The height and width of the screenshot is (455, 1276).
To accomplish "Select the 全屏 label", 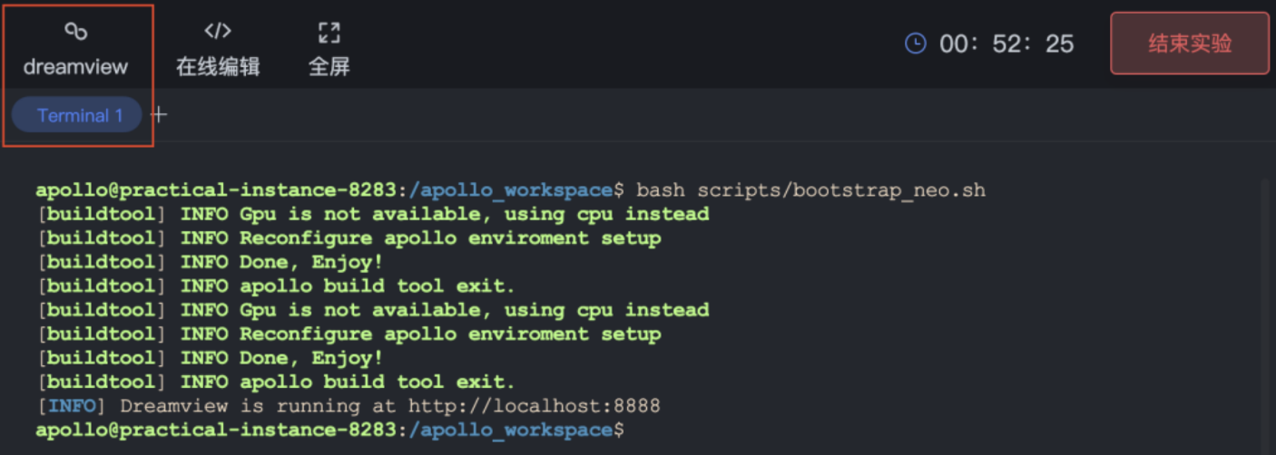I will [329, 66].
